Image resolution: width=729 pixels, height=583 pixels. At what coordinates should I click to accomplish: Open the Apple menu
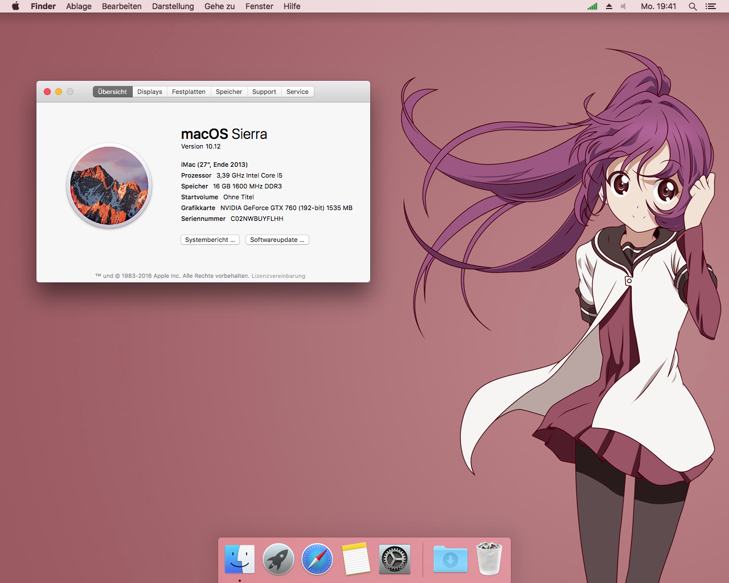pos(15,6)
